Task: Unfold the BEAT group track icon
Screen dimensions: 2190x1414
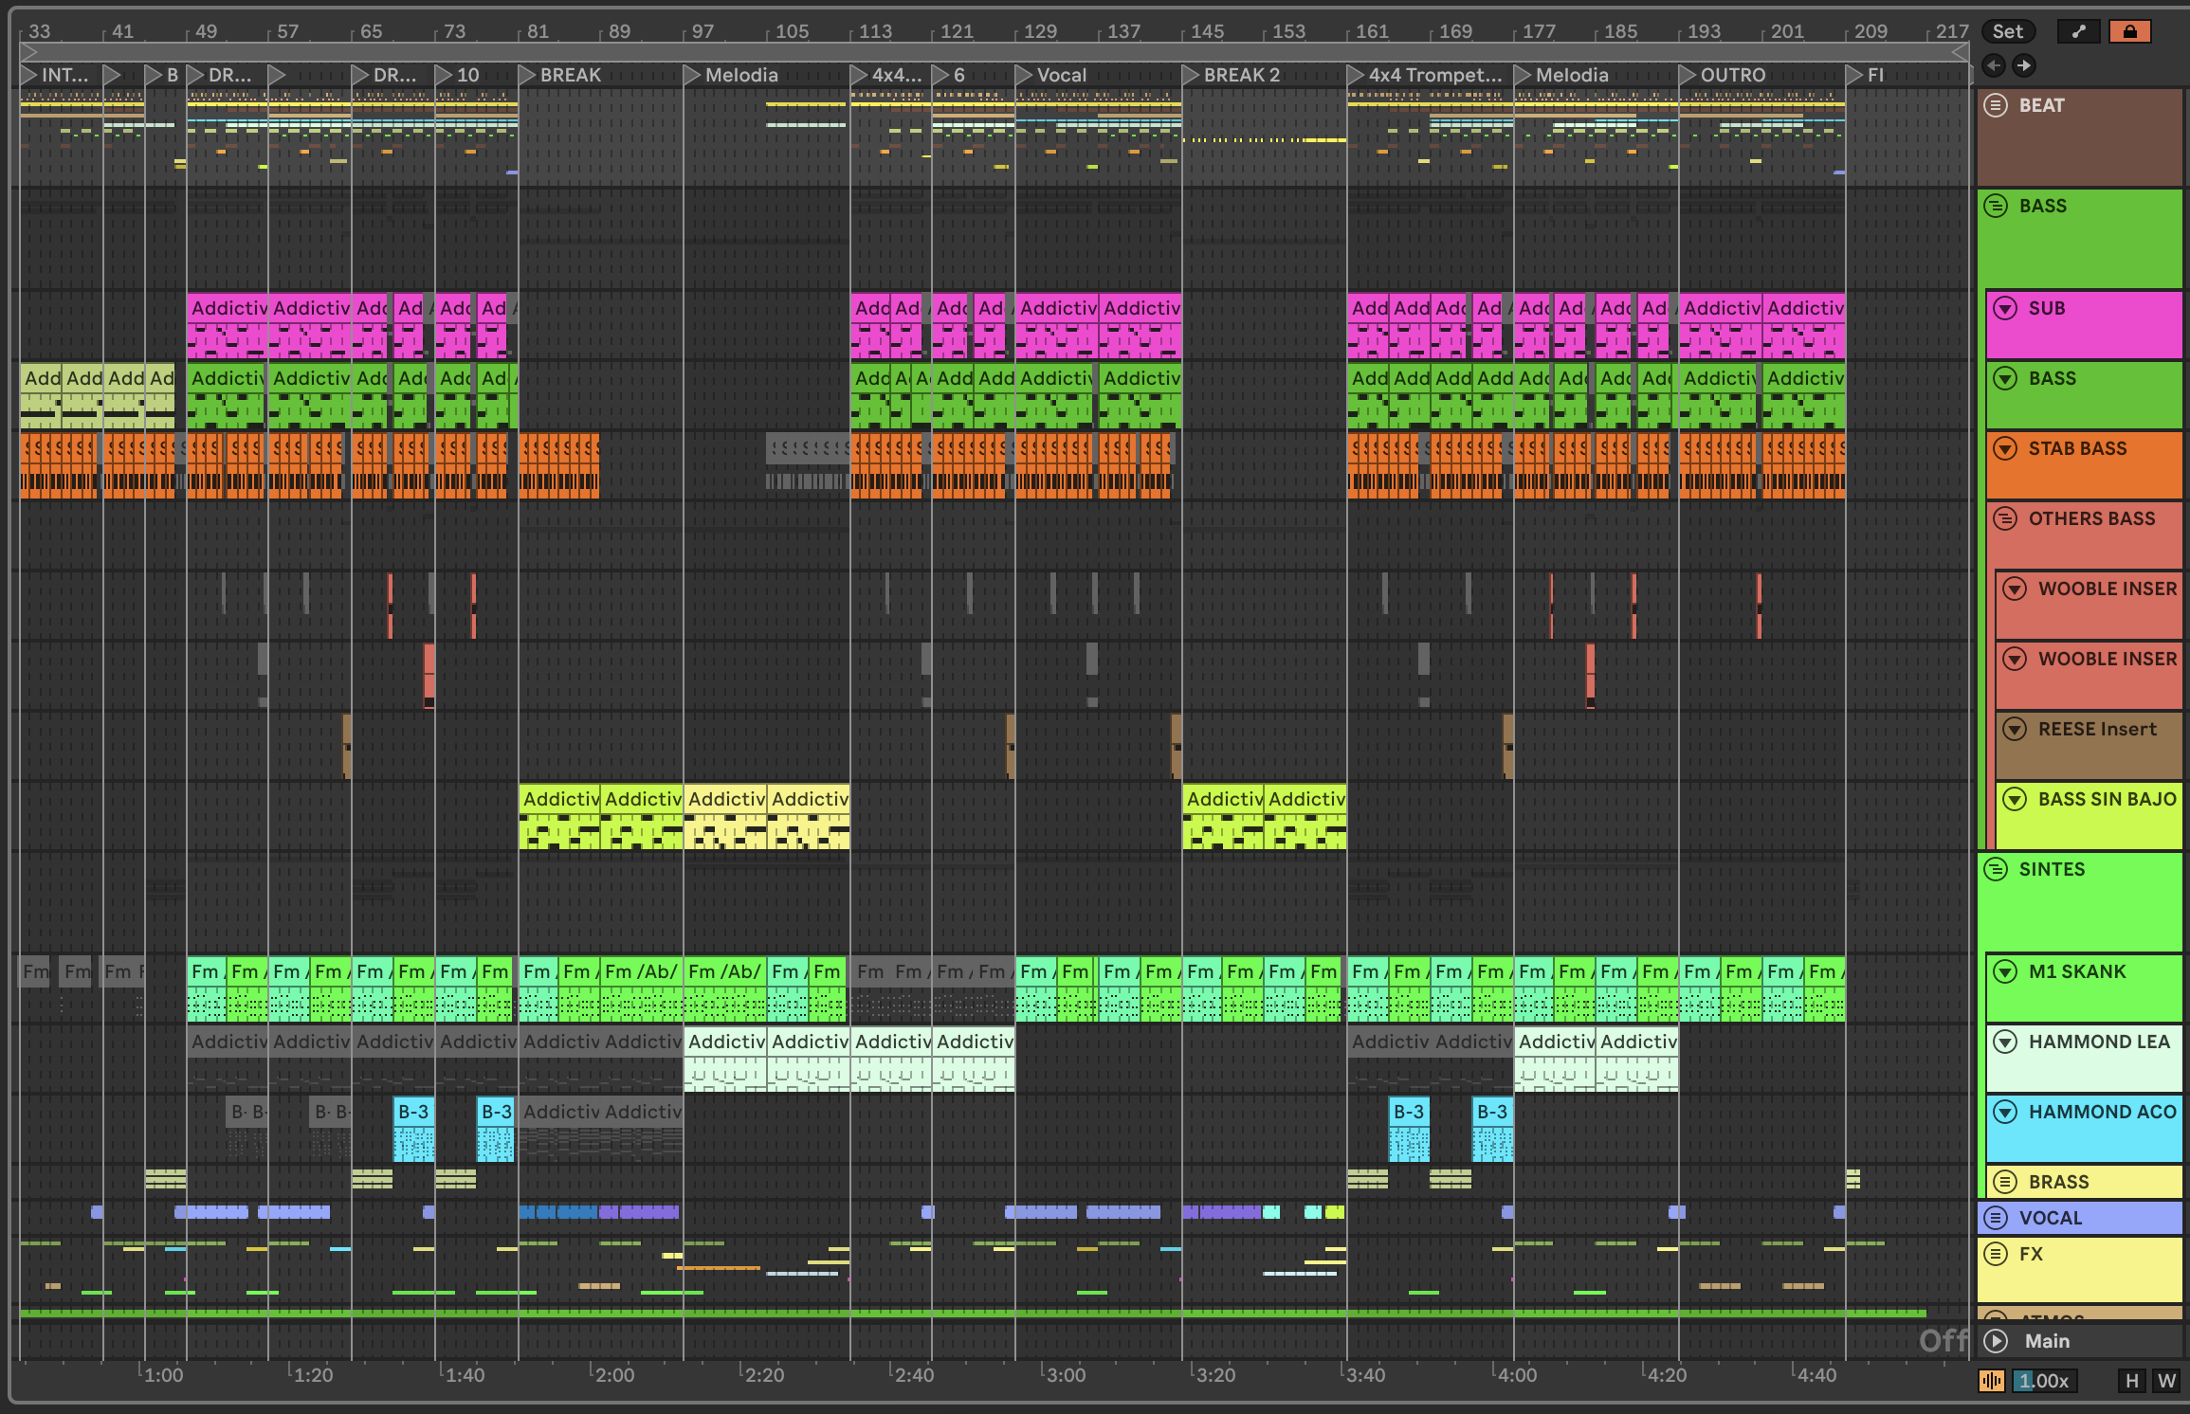Action: (1996, 105)
